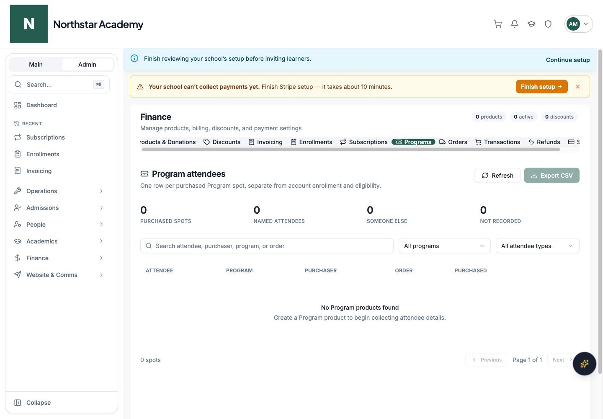Switch sidebar to Main mode

[36, 65]
